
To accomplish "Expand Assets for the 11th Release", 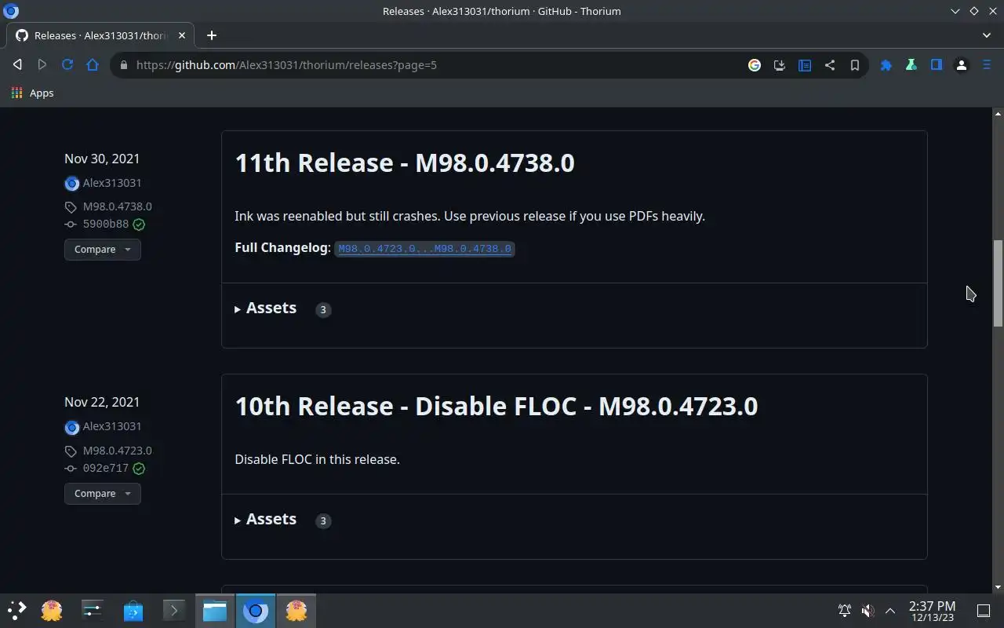I will click(265, 309).
